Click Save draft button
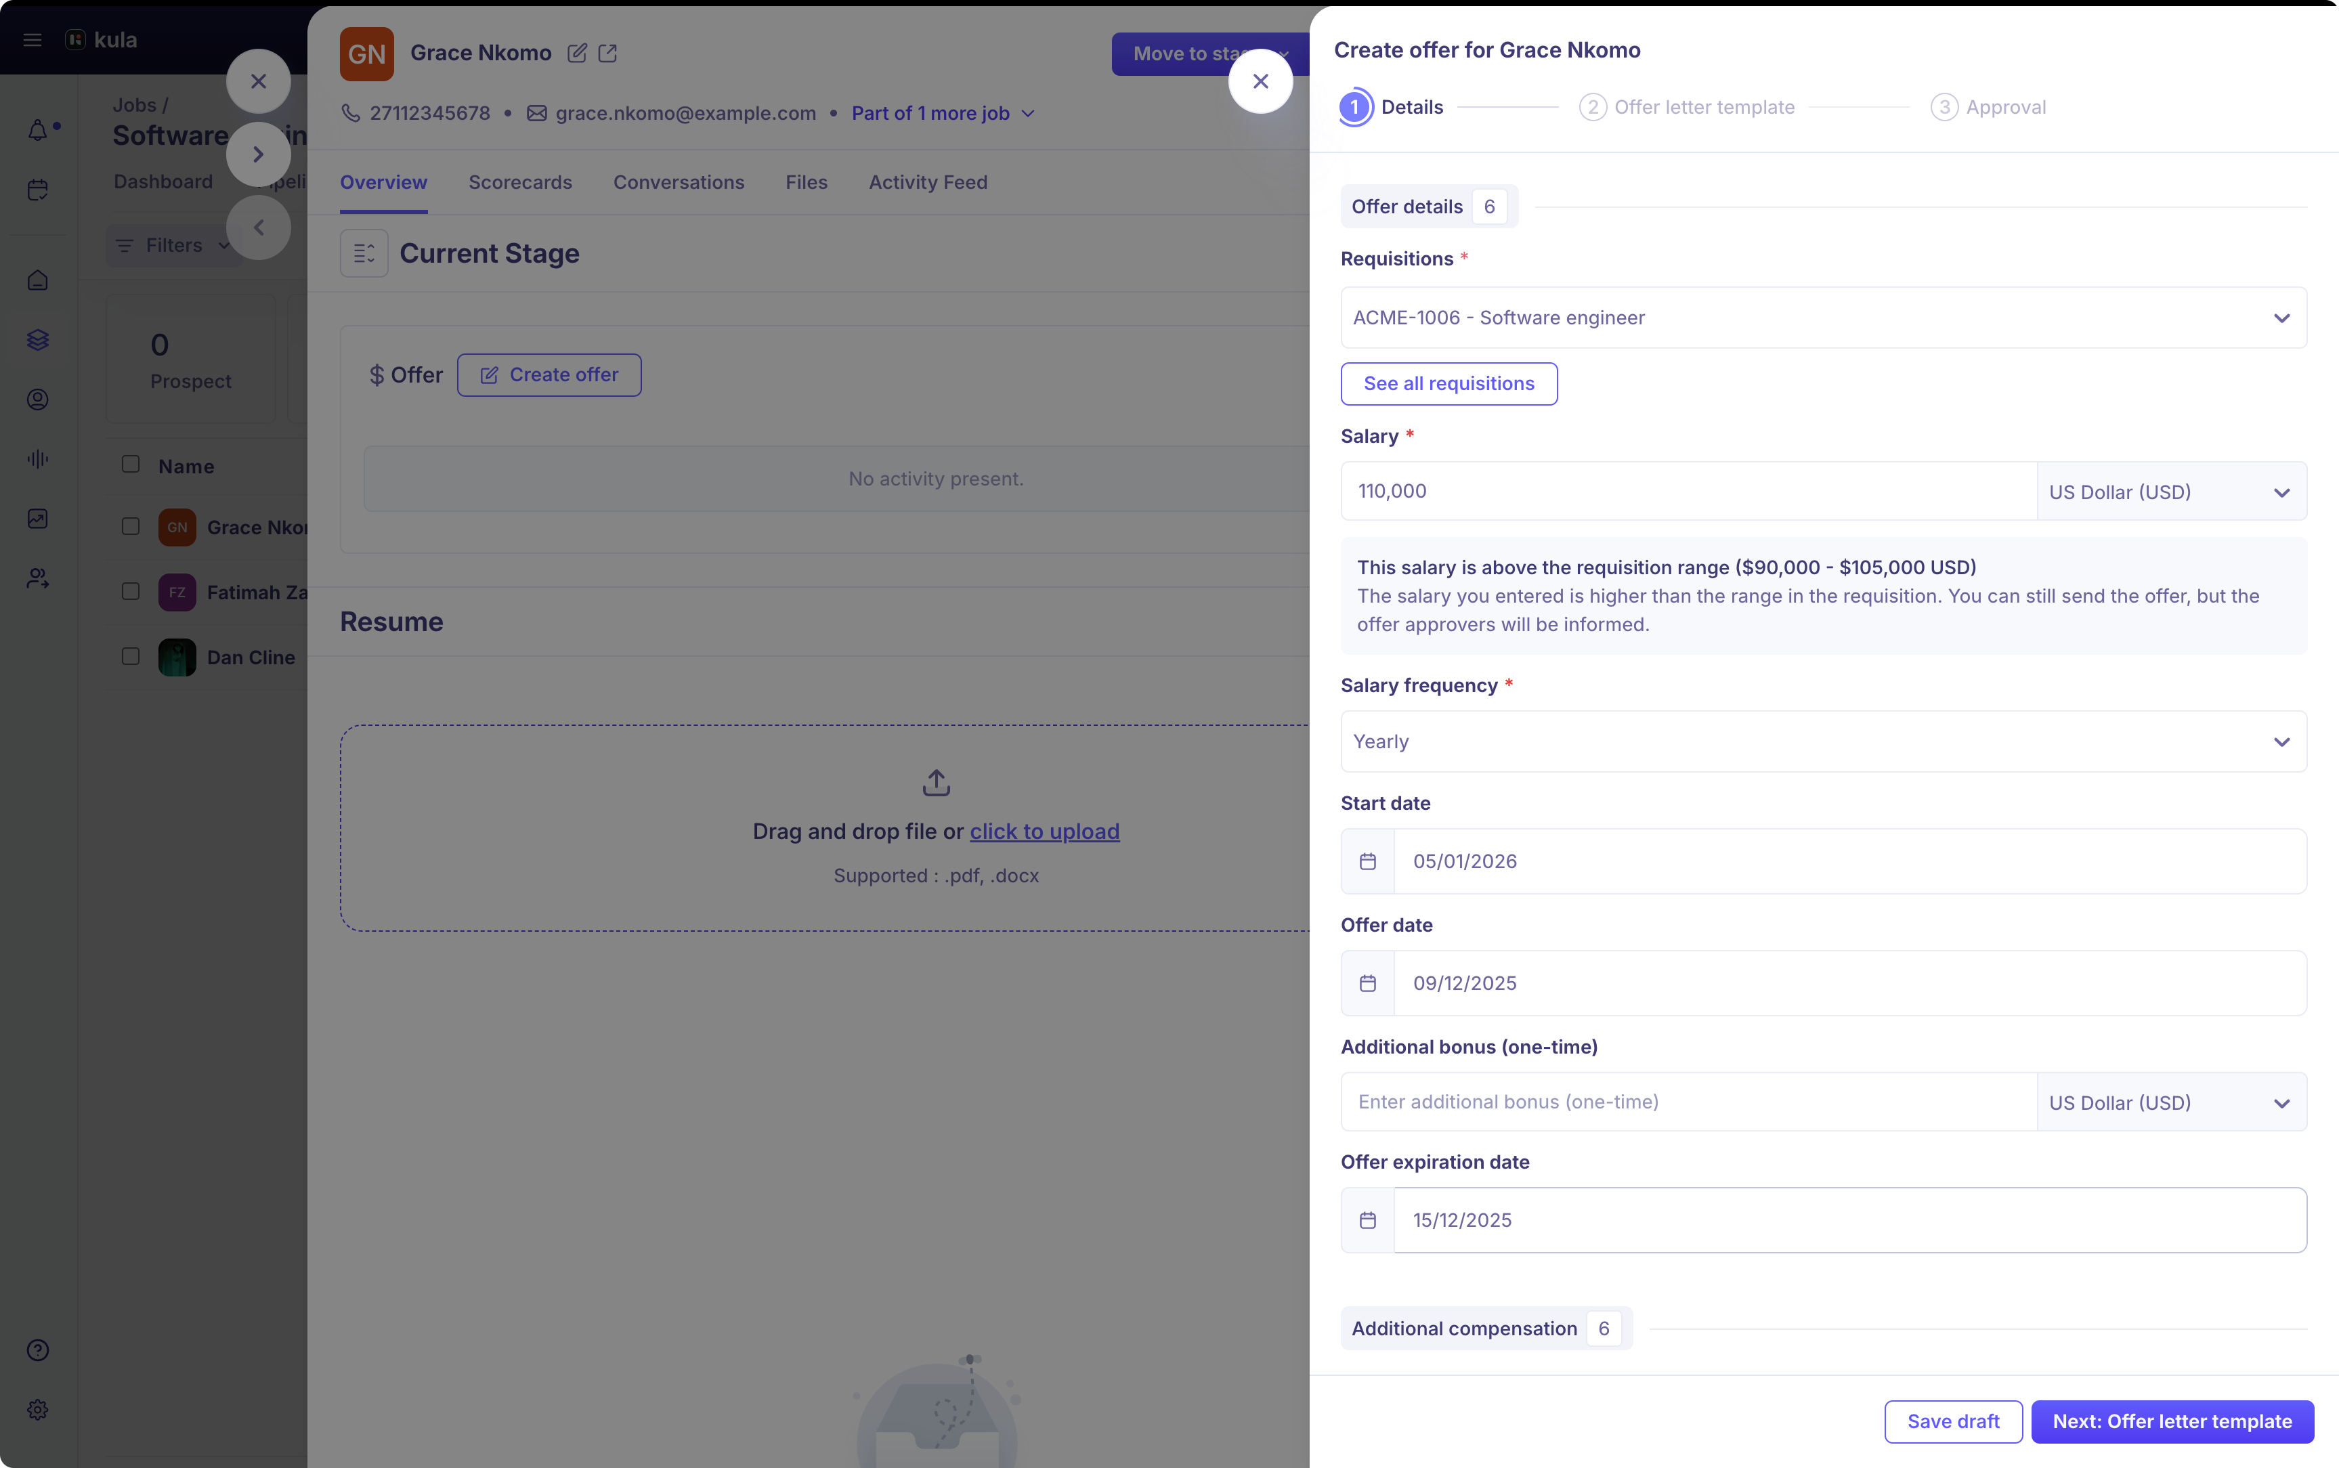 pyautogui.click(x=1952, y=1421)
